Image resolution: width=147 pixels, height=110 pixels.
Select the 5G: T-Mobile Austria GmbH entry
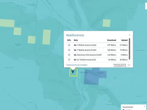[x=85, y=50]
